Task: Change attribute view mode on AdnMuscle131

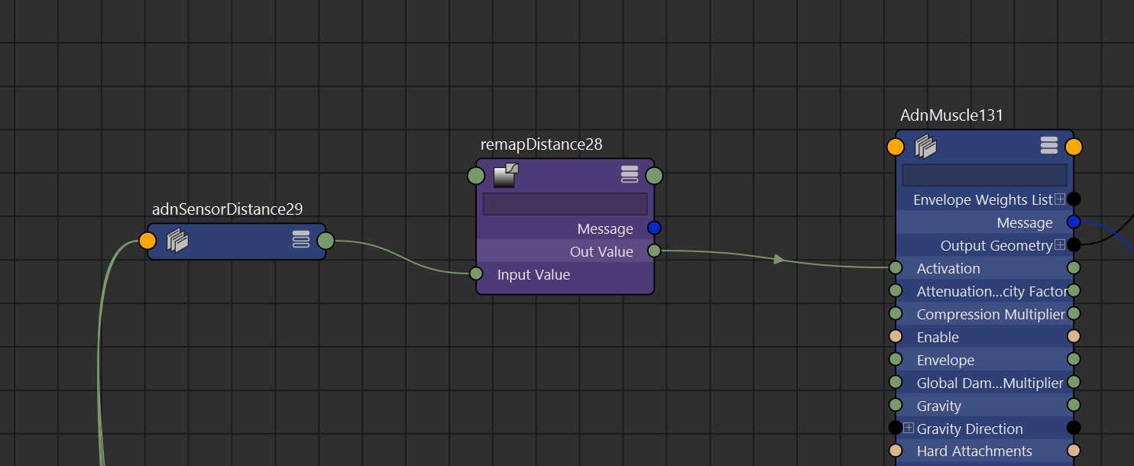Action: pyautogui.click(x=1048, y=146)
